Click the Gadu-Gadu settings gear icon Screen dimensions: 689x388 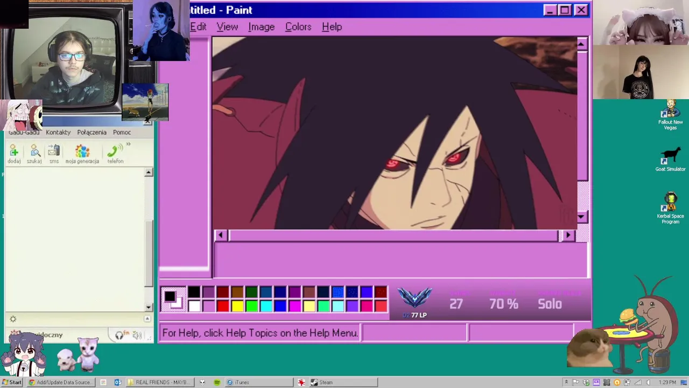[13, 319]
